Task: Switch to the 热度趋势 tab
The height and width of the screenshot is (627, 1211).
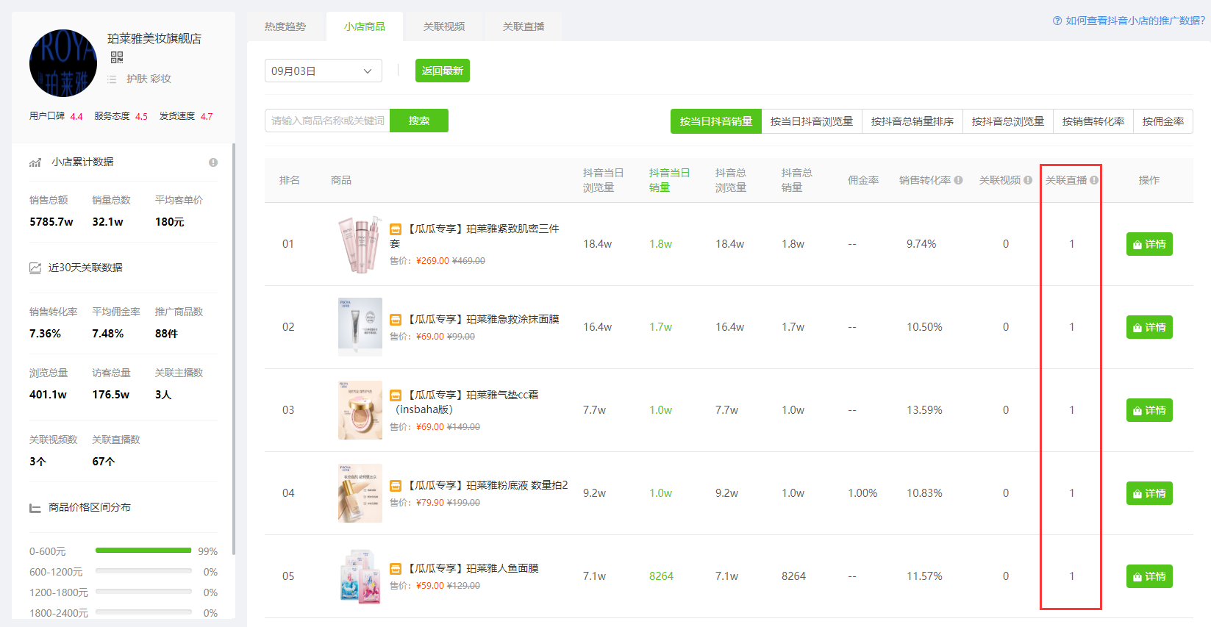Action: coord(285,26)
